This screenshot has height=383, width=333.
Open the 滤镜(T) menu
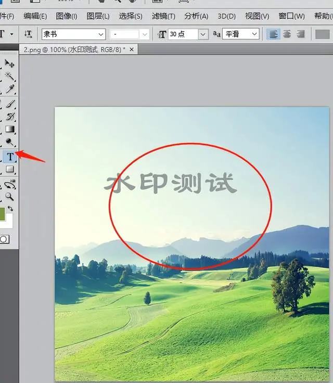click(163, 16)
